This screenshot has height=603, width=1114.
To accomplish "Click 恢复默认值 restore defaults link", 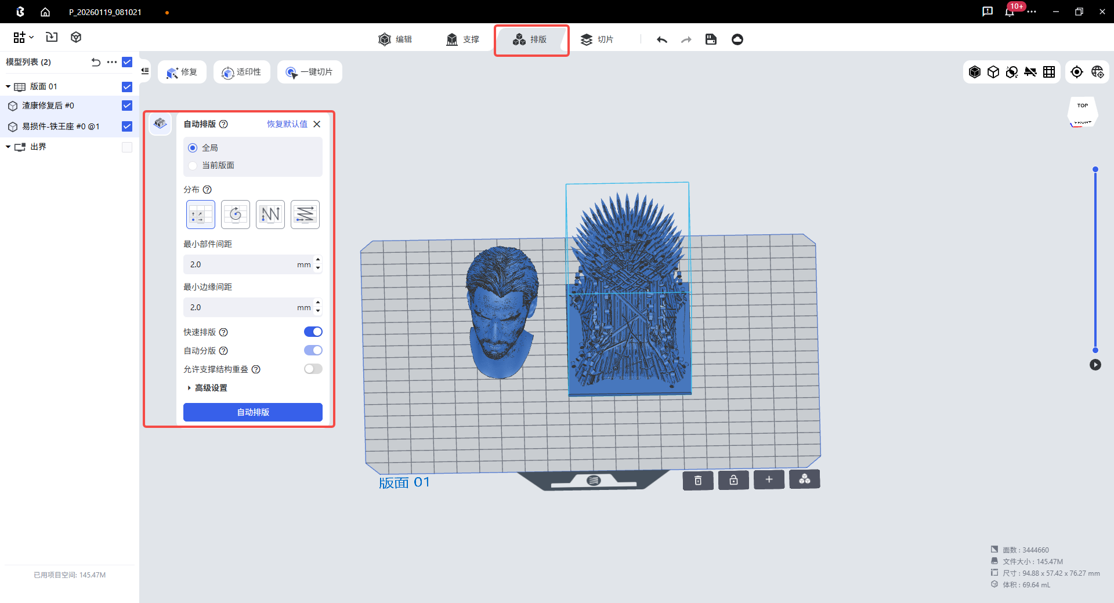I will (x=287, y=124).
